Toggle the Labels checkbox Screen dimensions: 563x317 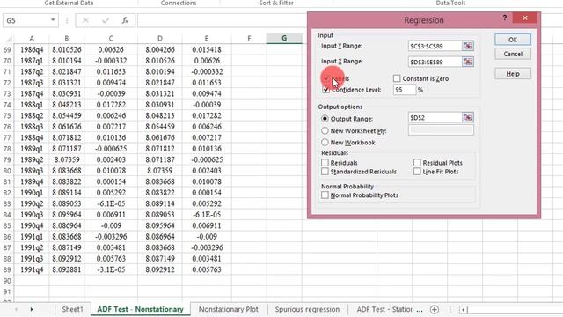(325, 78)
